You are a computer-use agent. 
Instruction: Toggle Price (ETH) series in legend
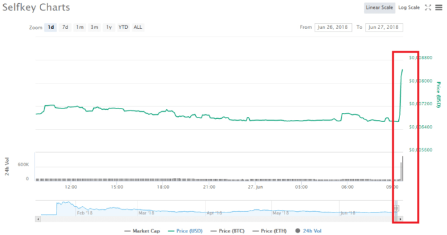tap(270, 231)
